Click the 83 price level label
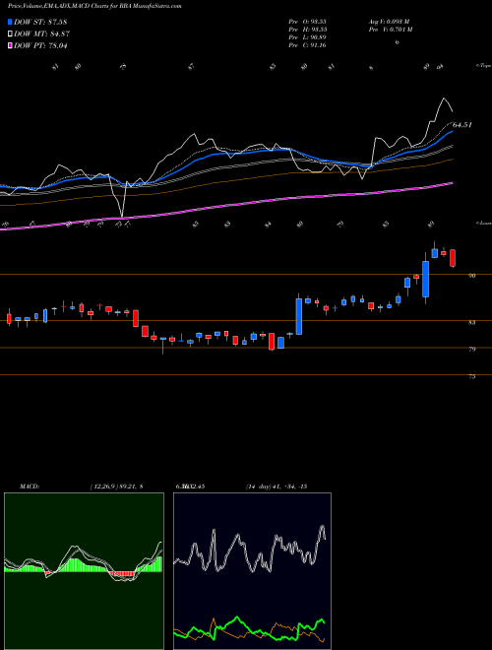 point(471,323)
